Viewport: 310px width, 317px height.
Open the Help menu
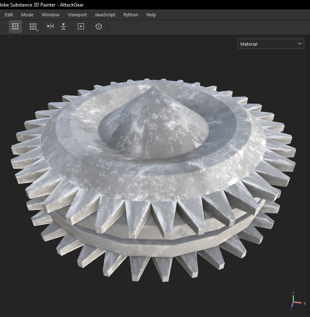coord(151,15)
